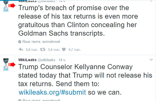Click the reply arrow icon under the Goldman Sachs tweet

[21, 49]
